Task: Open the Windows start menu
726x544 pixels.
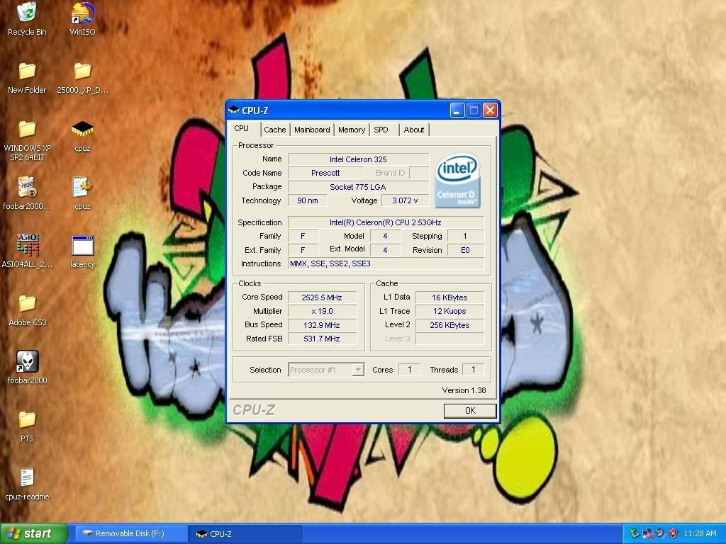Action: [33, 533]
